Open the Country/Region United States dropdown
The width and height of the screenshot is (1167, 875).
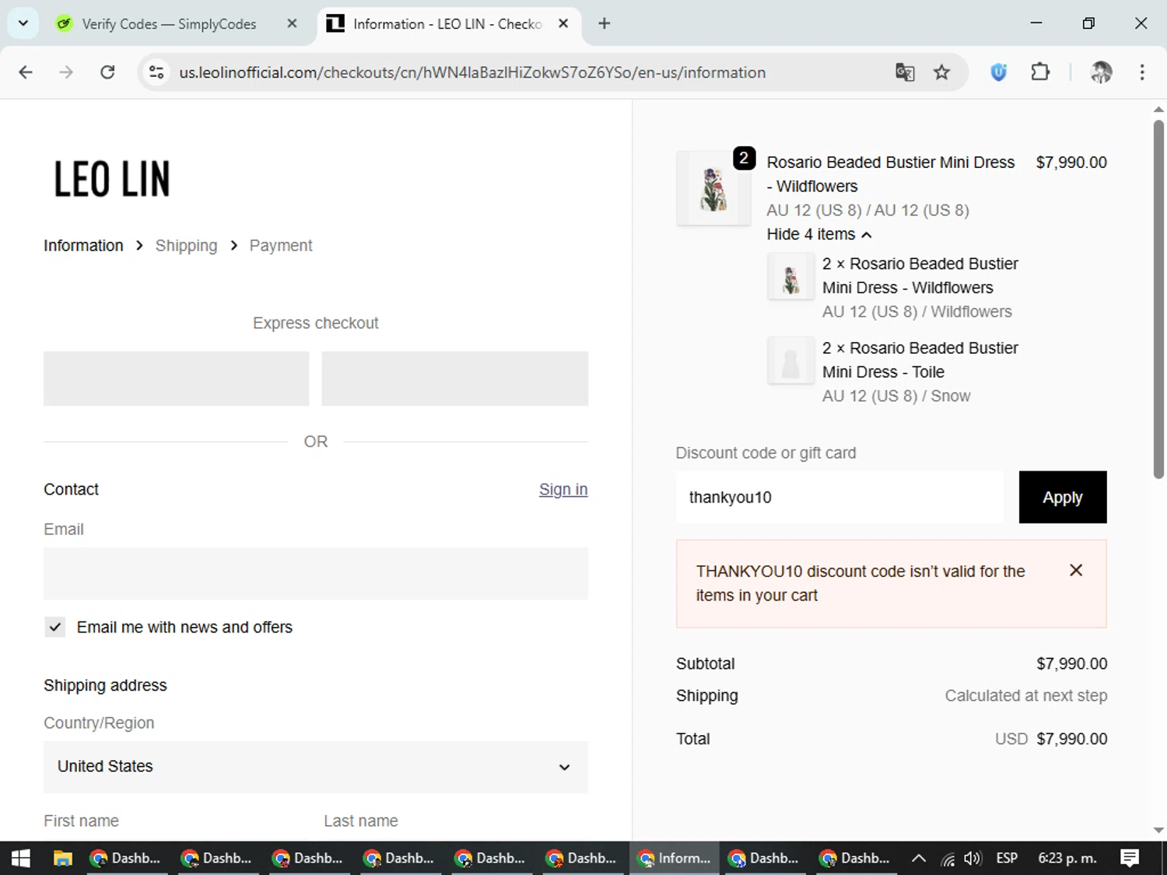[316, 767]
